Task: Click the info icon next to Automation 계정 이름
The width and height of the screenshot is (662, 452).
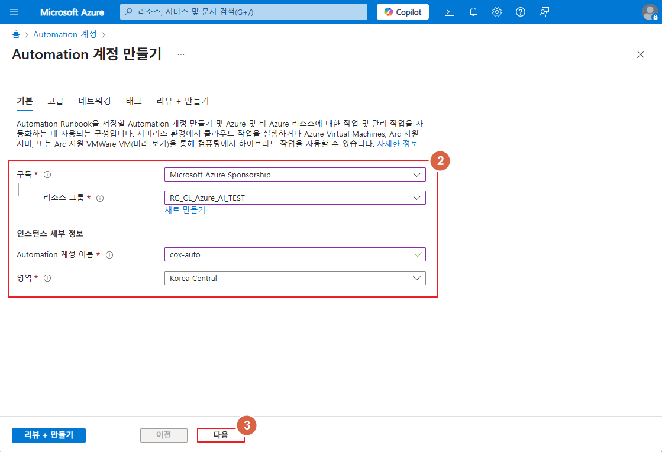Action: point(109,255)
